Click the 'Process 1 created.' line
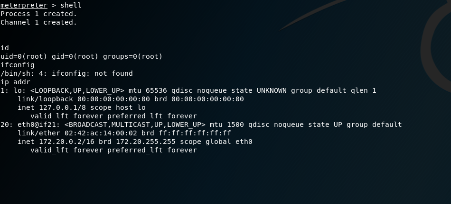Screen dimensions: 451x204 click(39, 14)
